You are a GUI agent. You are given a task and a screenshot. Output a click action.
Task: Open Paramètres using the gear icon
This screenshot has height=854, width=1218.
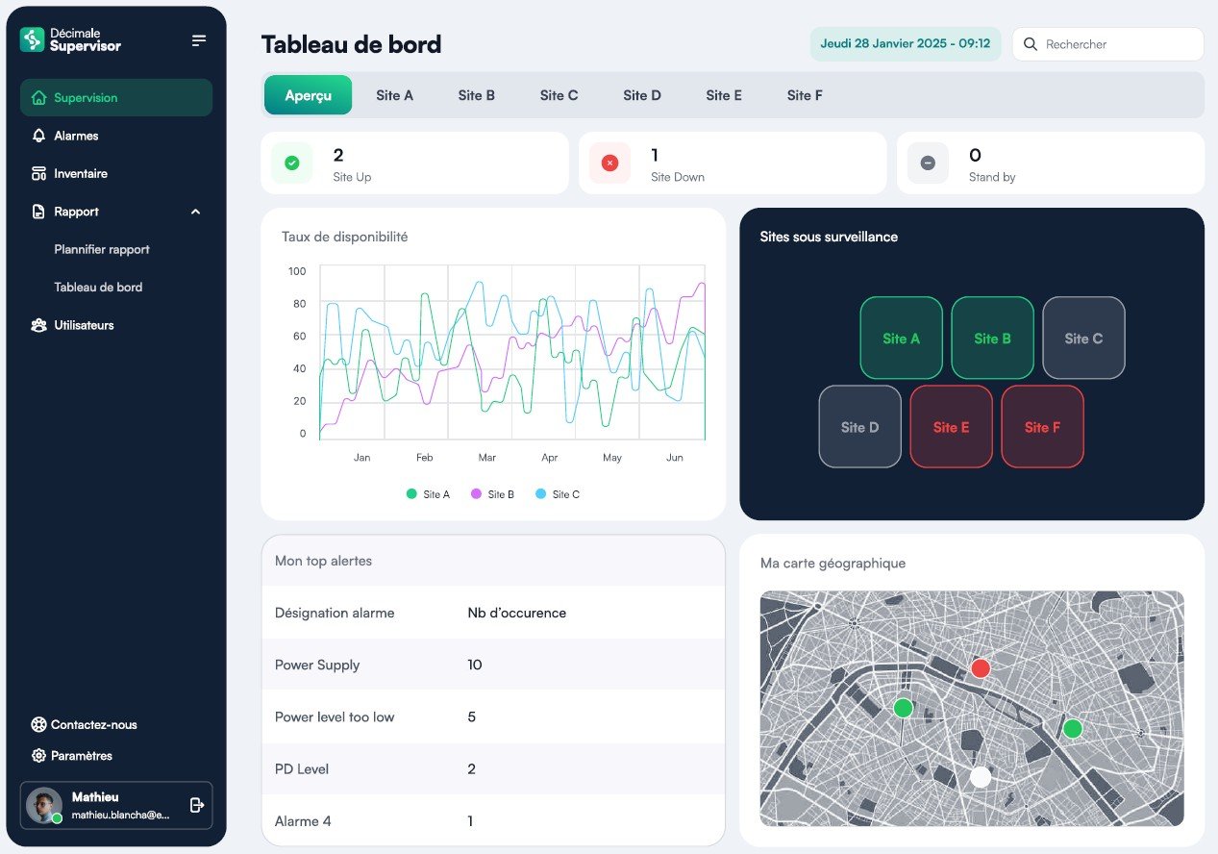tap(38, 756)
